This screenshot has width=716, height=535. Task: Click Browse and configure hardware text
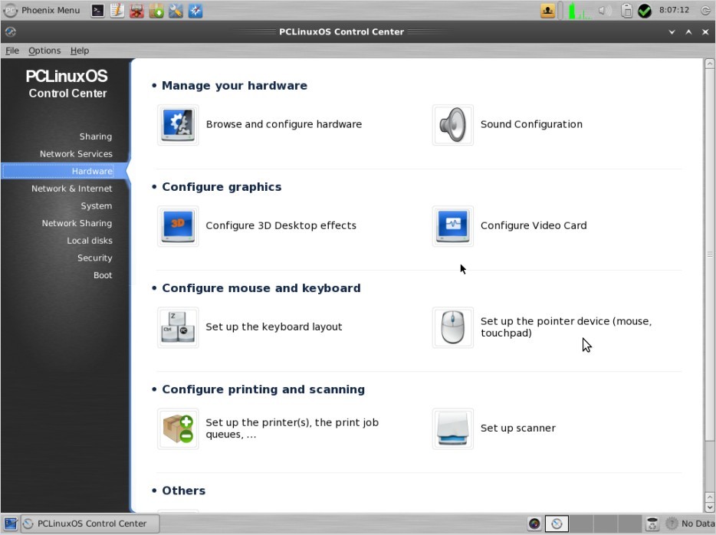[x=284, y=124]
